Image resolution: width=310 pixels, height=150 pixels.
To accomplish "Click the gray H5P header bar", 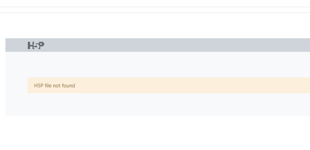I will [158, 45].
